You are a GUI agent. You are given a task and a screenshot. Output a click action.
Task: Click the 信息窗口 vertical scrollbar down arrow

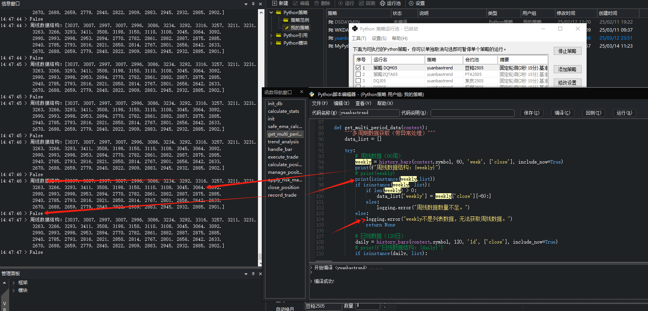coord(261,263)
